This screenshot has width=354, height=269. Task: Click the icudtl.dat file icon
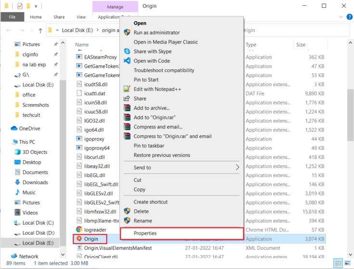tap(79, 93)
